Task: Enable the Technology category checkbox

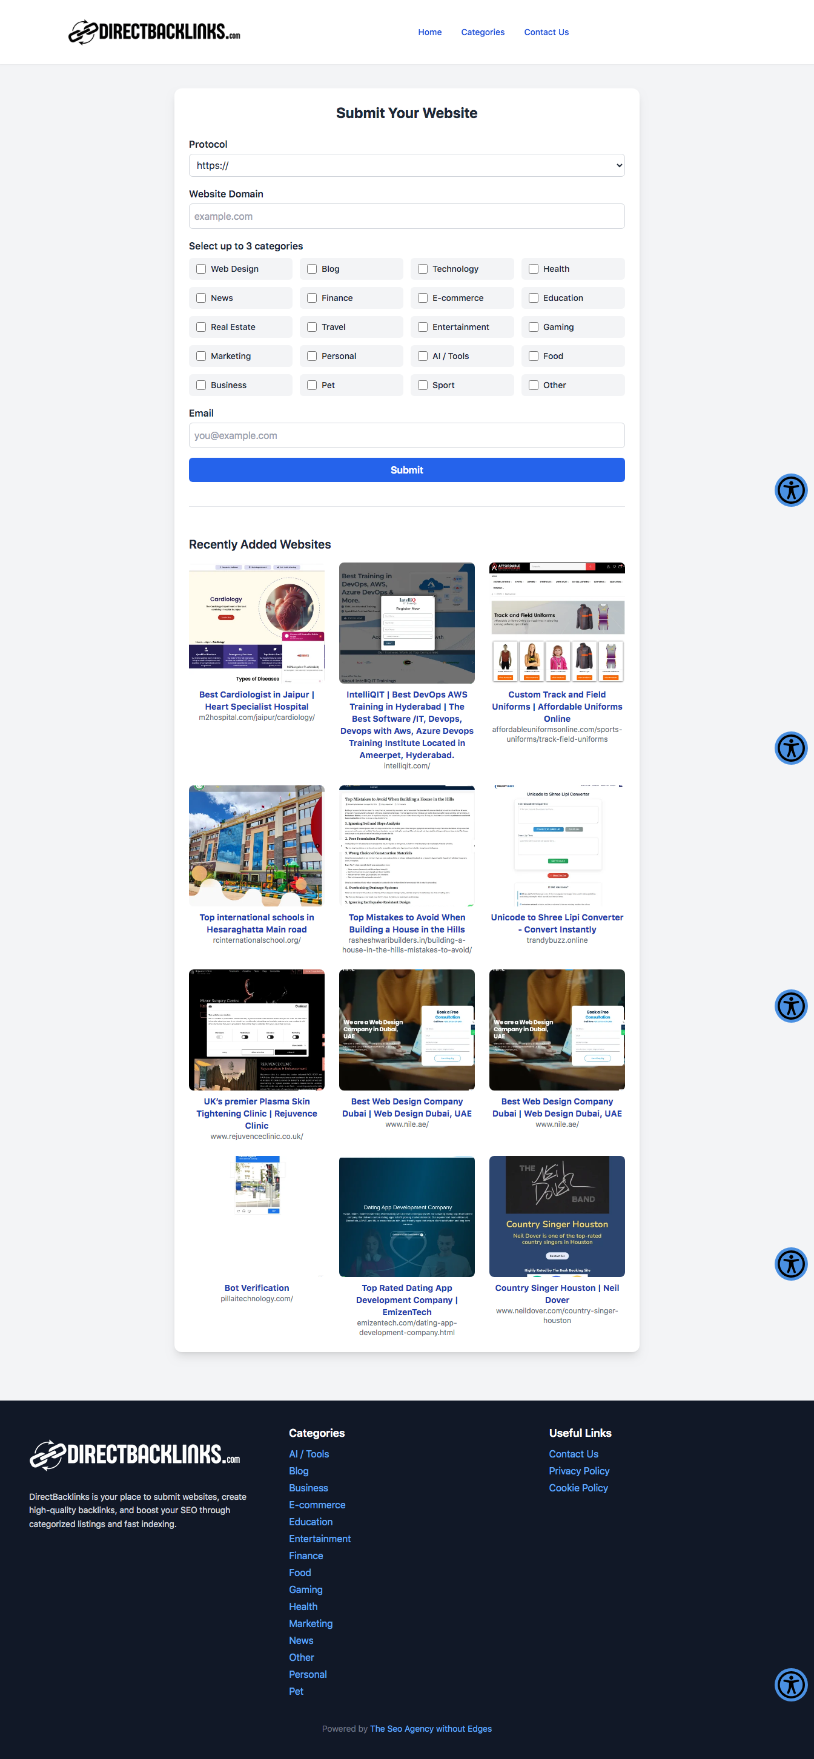Action: point(423,269)
